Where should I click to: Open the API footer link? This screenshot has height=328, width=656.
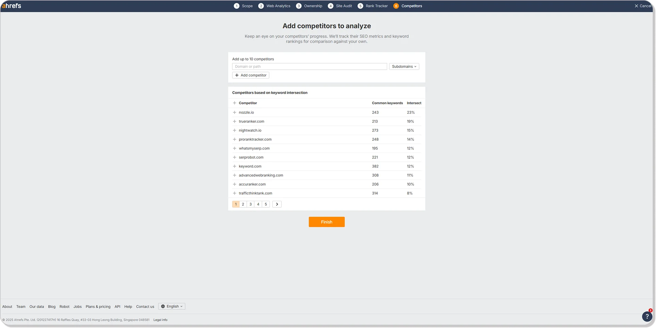pos(117,307)
